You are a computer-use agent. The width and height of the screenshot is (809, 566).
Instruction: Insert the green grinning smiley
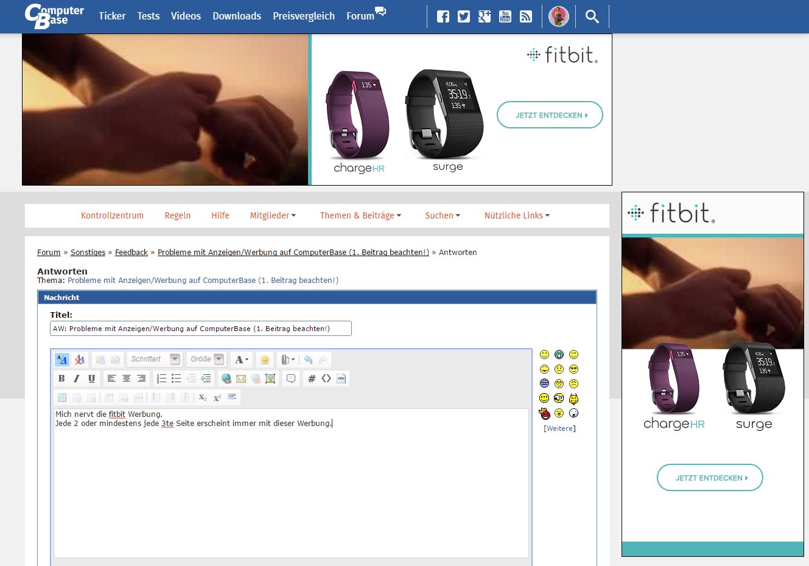tap(559, 354)
